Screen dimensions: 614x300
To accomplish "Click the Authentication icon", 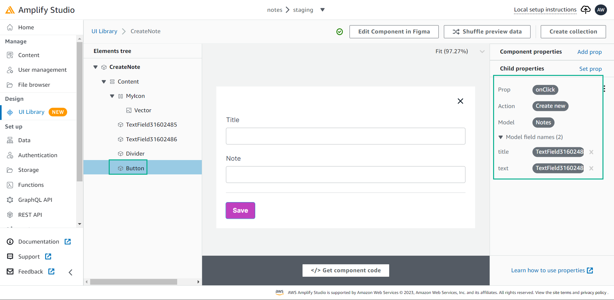I will pos(10,155).
